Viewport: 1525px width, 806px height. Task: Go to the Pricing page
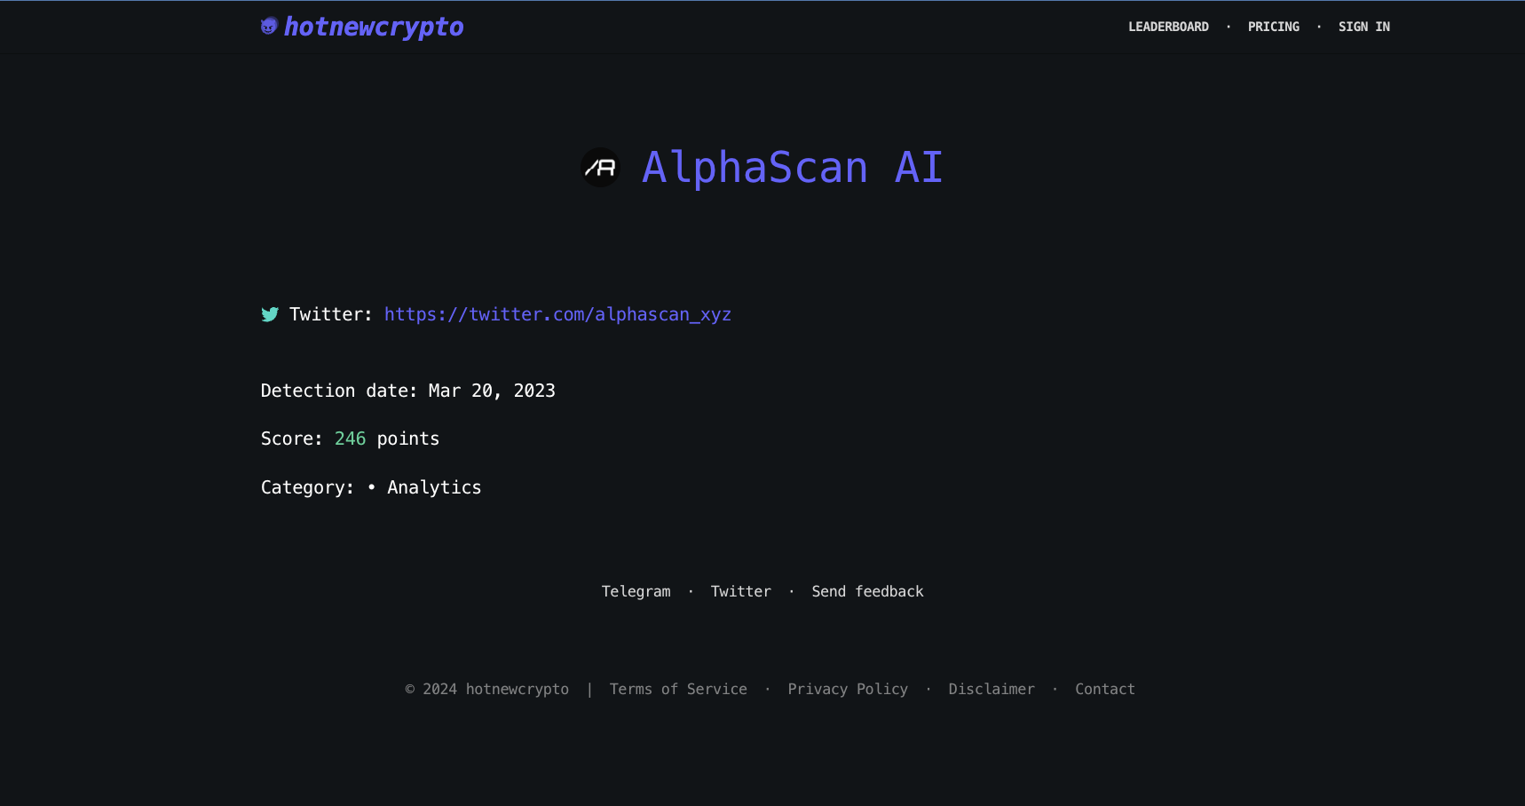click(1273, 27)
